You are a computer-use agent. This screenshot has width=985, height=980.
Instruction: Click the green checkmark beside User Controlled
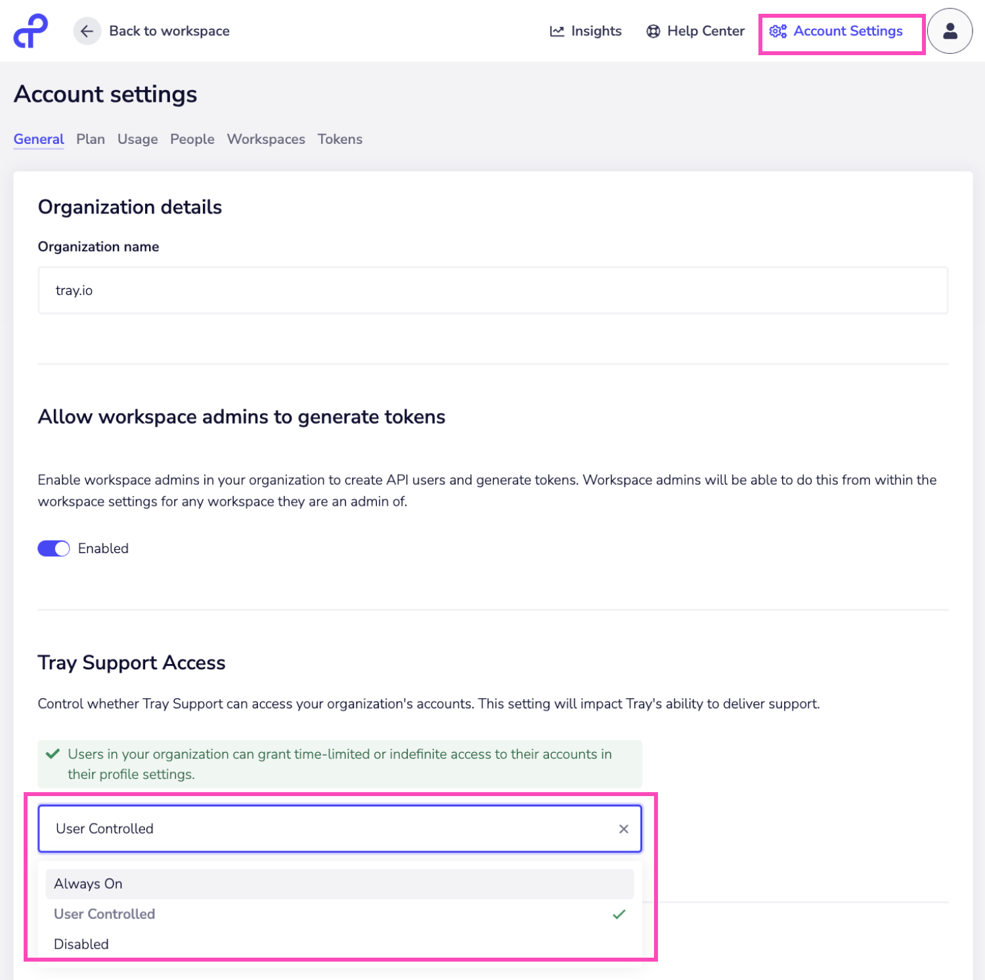(618, 914)
